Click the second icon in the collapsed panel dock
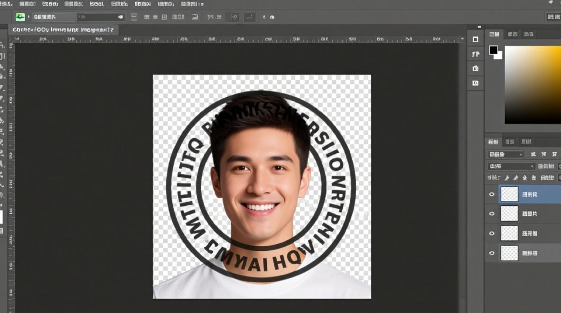The image size is (561, 313). pyautogui.click(x=475, y=54)
